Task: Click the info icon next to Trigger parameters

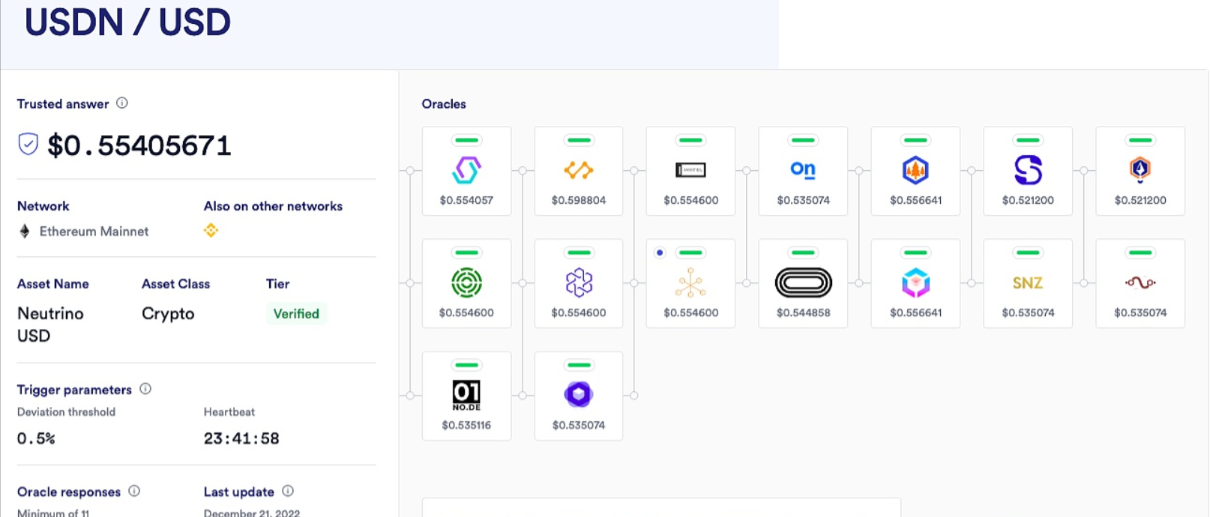Action: pos(145,389)
